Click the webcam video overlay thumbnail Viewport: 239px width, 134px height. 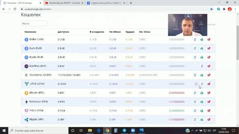tap(187, 25)
